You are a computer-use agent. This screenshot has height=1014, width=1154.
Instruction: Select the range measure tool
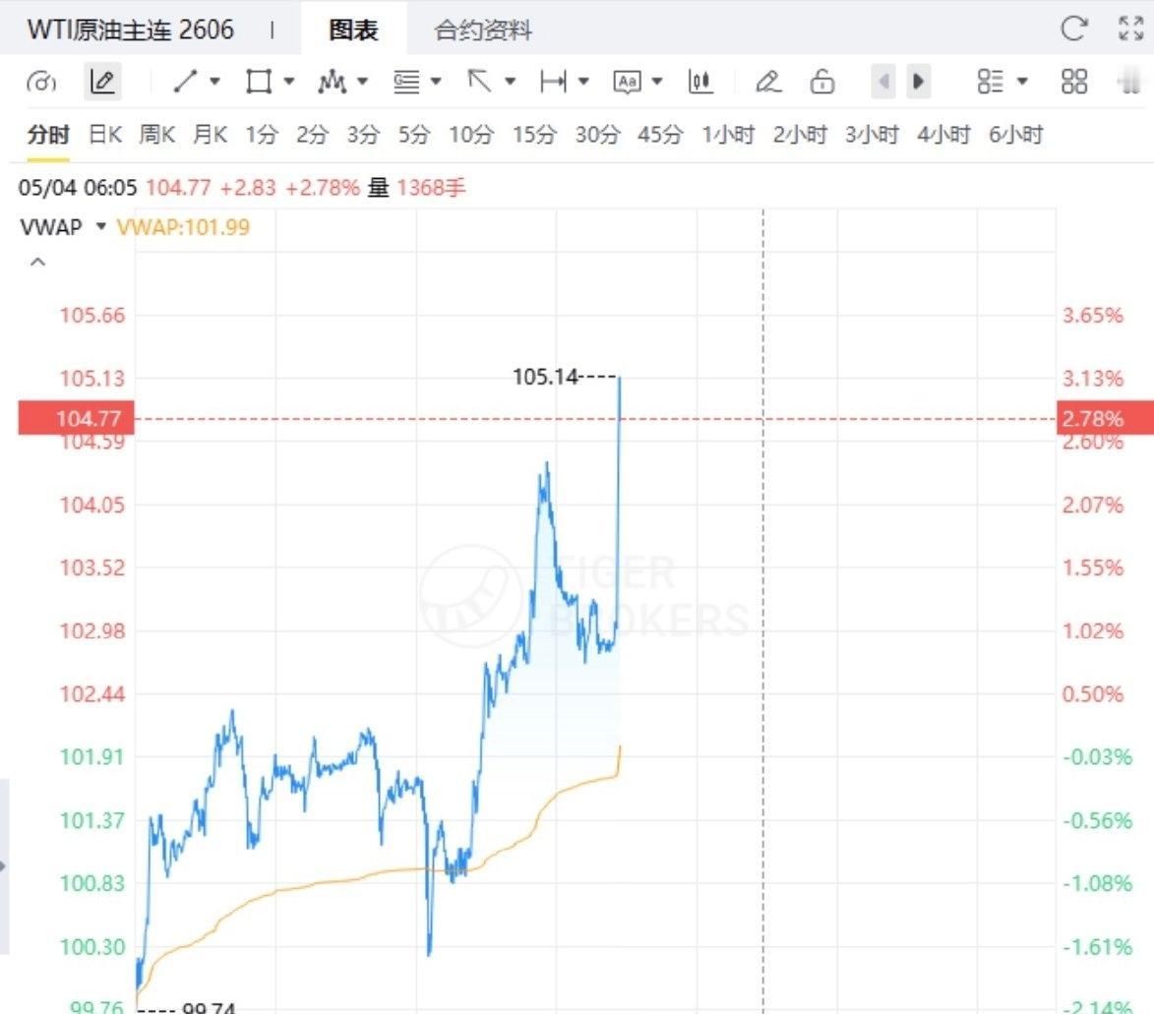553,82
